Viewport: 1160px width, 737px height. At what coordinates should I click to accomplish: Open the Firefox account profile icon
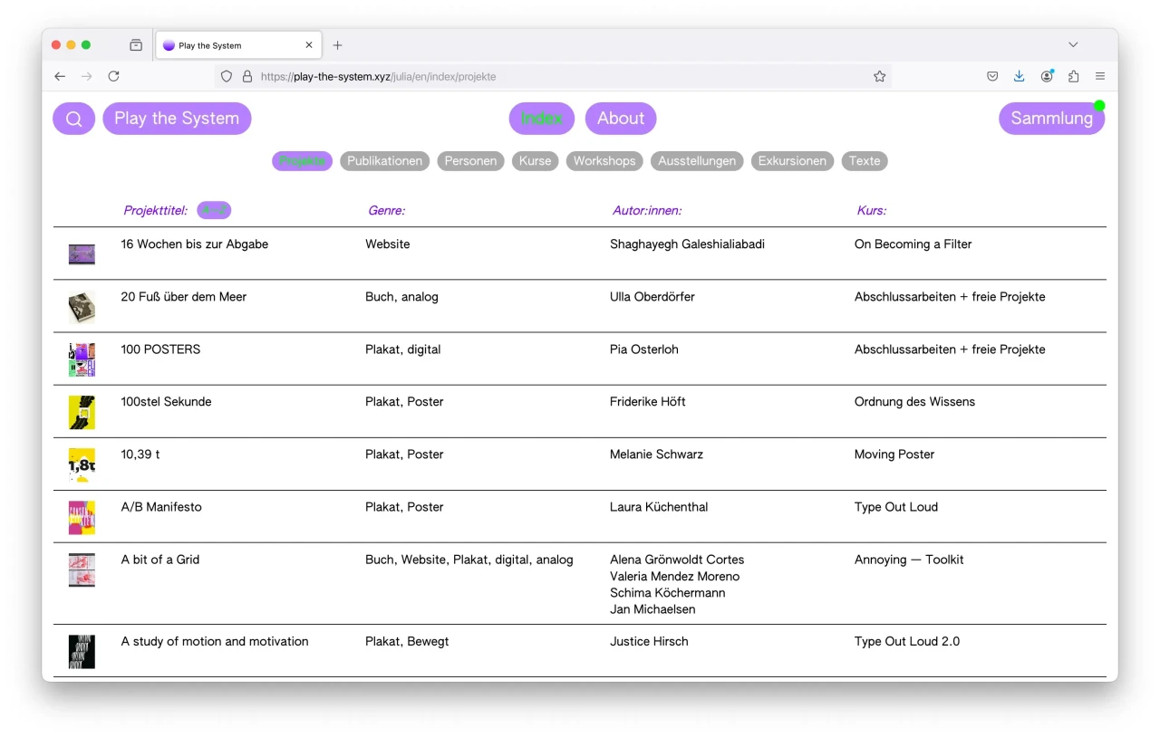coord(1047,77)
